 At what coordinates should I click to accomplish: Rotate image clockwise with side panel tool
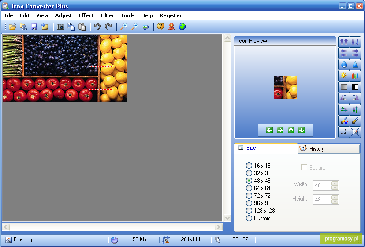(x=355, y=98)
